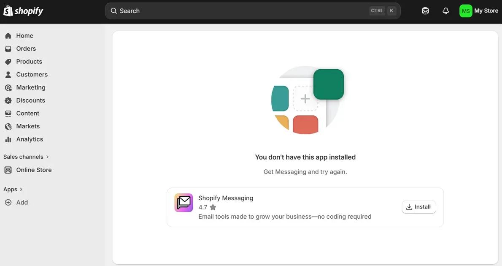Click the MS store avatar
The height and width of the screenshot is (266, 502).
pos(466,11)
